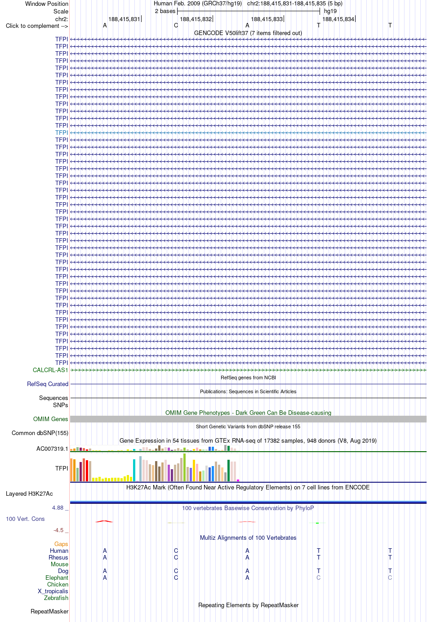Click the 188,415,834 coordinate label

[x=338, y=19]
